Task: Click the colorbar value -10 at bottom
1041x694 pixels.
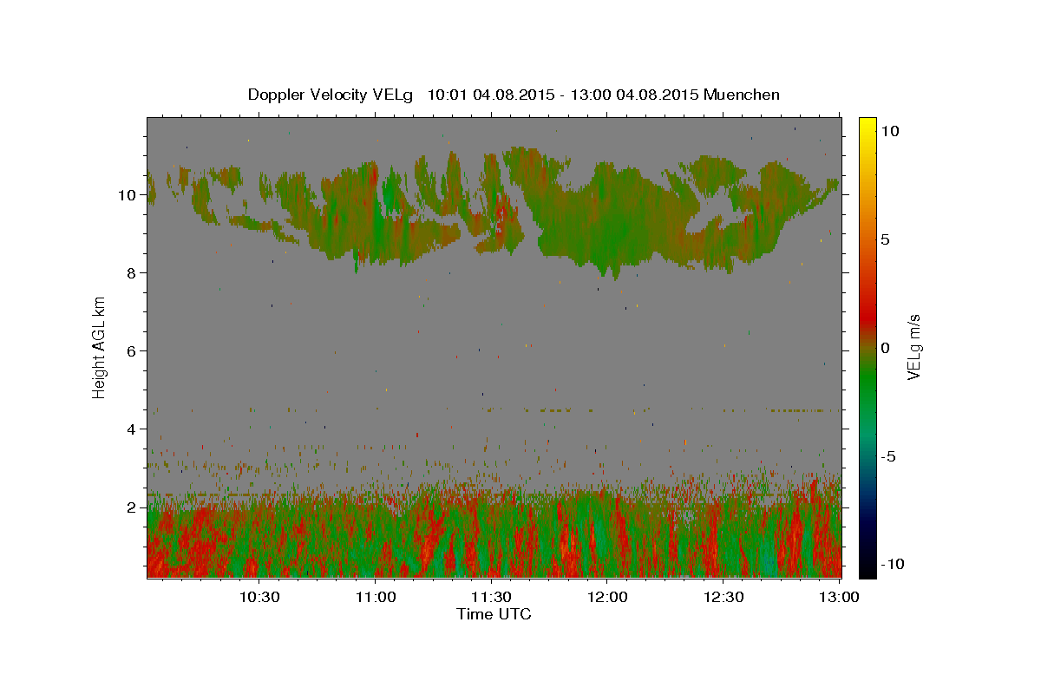Action: (x=893, y=564)
